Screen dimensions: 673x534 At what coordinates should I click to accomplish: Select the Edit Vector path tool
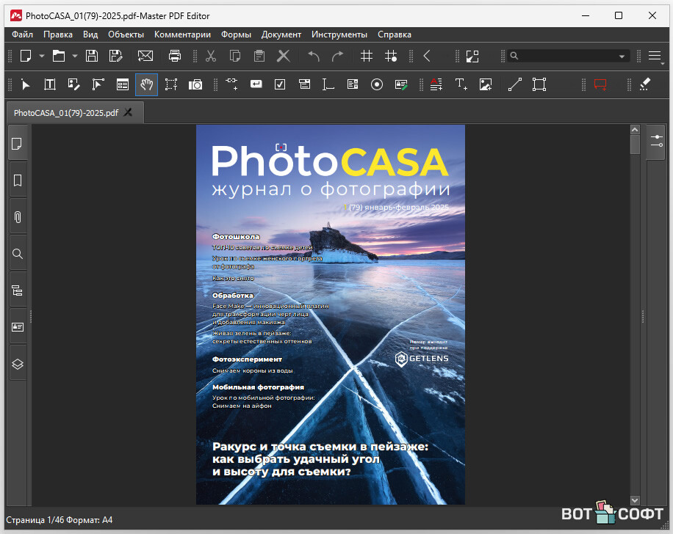[x=98, y=84]
